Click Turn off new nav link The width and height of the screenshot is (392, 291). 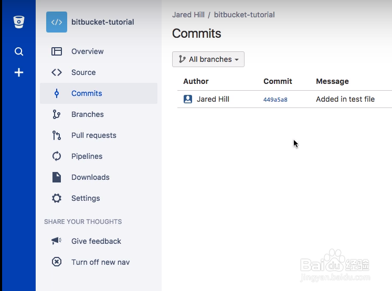[x=101, y=262]
